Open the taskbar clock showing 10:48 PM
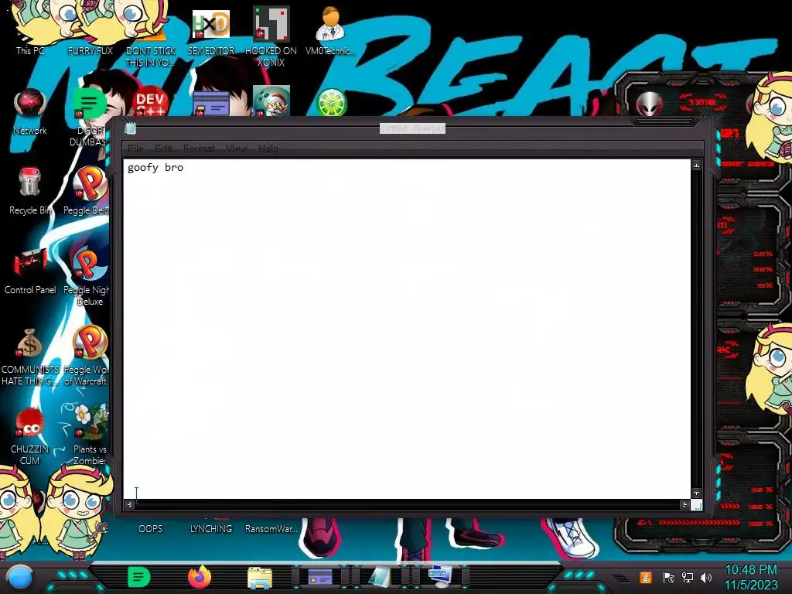Viewport: 792px width, 594px height. (x=750, y=577)
